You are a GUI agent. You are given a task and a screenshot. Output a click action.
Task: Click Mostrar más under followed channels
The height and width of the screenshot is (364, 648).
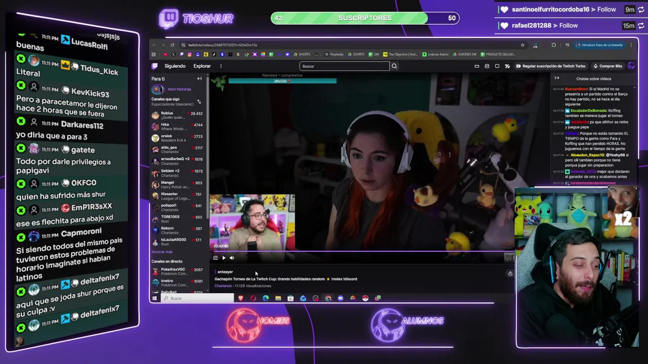click(x=162, y=252)
